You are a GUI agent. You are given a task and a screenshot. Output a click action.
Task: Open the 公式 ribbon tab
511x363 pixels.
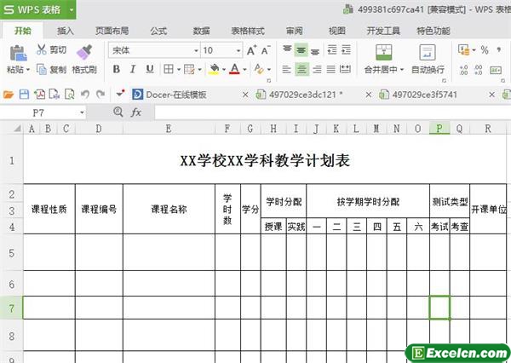[x=158, y=31]
